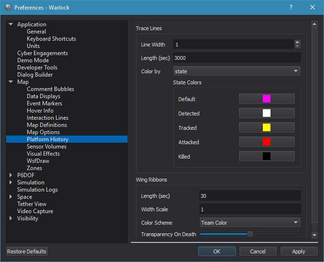Click the scrollbar up arrow
This screenshot has height=262, width=324.
coord(314,24)
